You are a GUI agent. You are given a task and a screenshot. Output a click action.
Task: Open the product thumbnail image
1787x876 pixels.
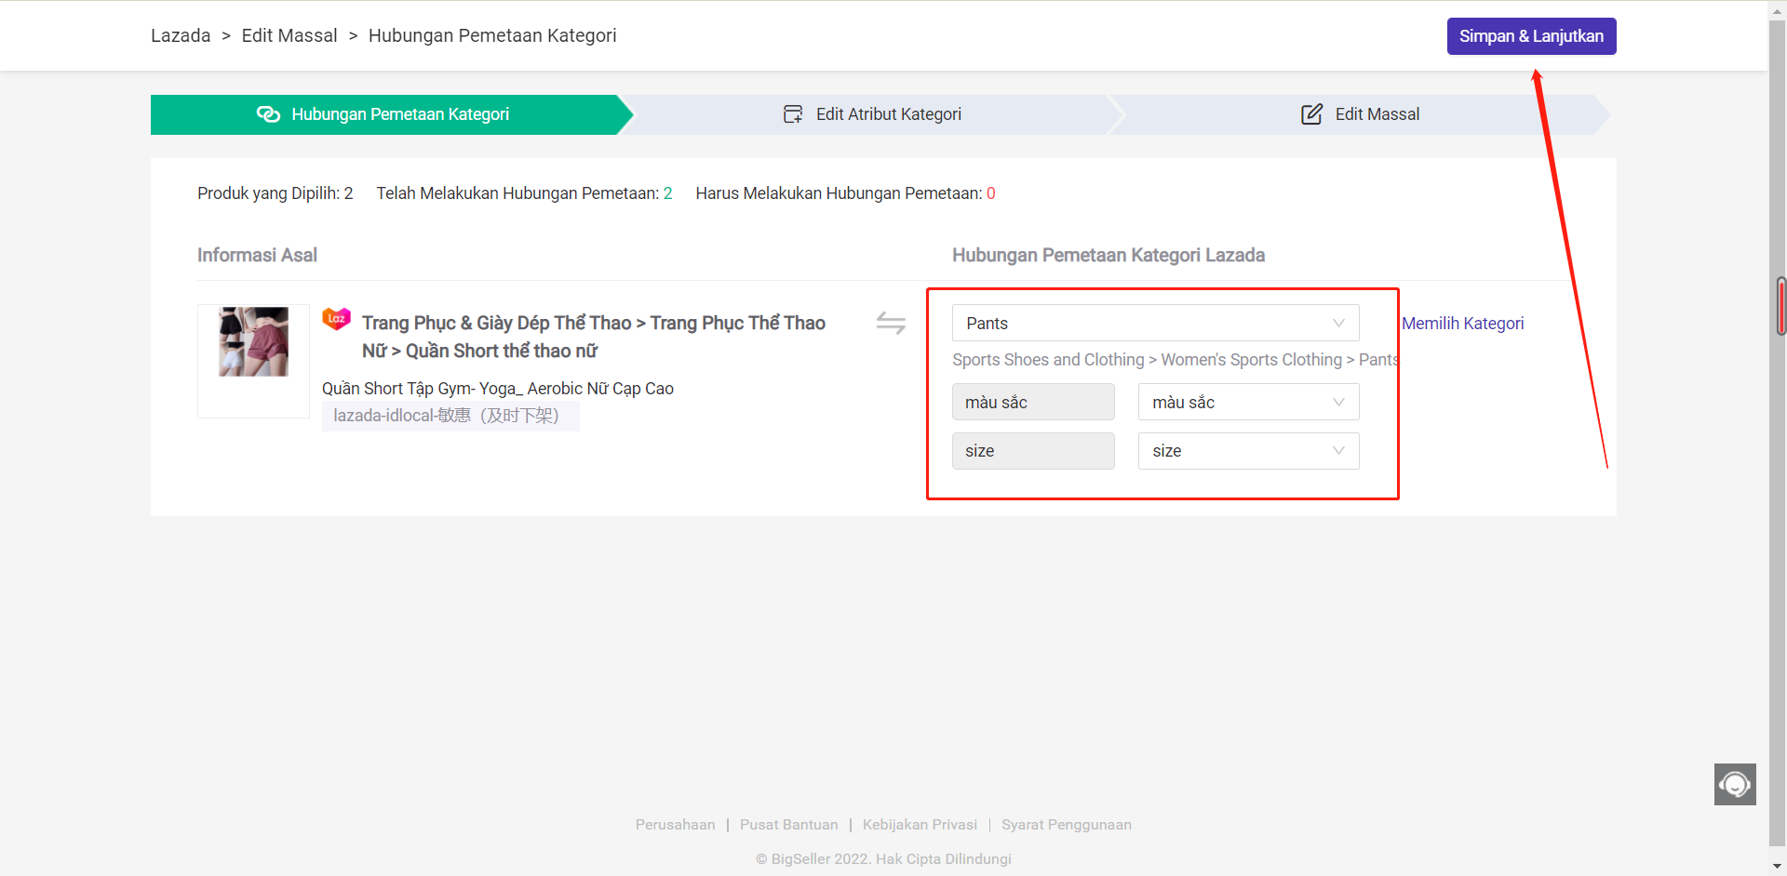[253, 342]
